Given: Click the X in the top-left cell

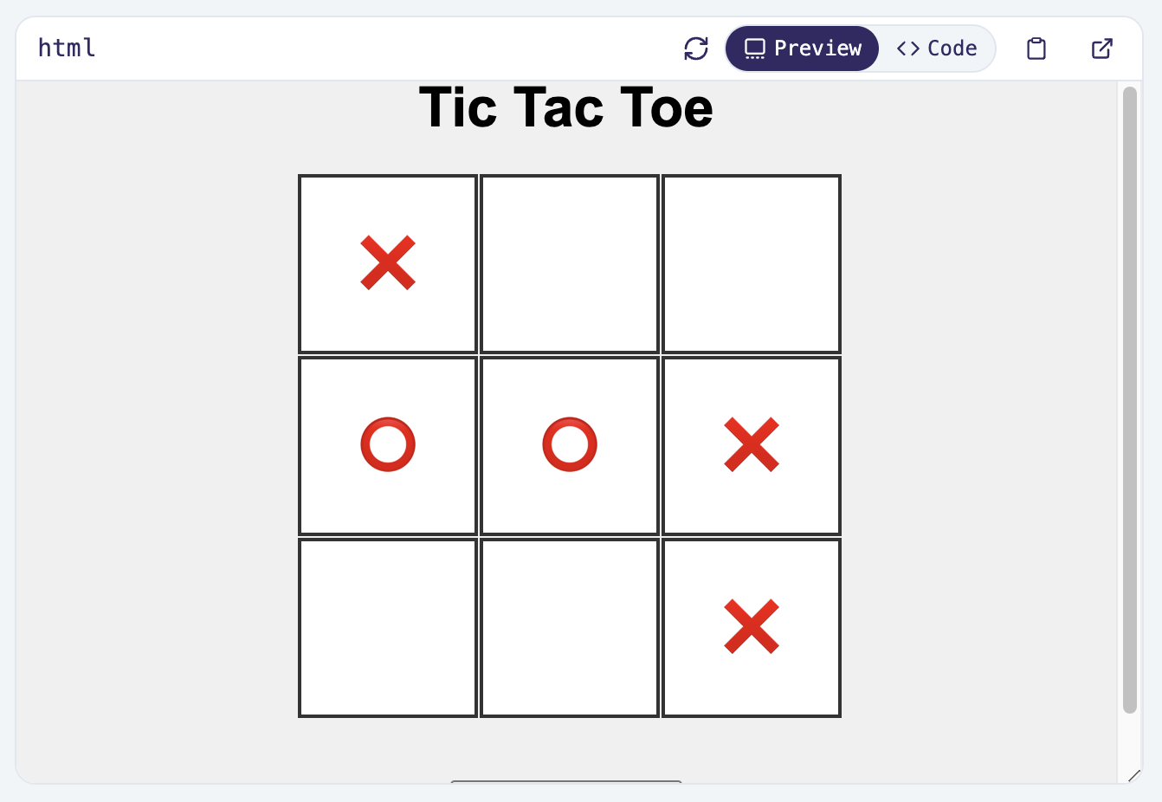Looking at the screenshot, I should click(388, 262).
